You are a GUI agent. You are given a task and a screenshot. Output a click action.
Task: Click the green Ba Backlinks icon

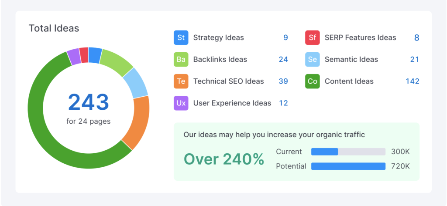[x=181, y=60]
